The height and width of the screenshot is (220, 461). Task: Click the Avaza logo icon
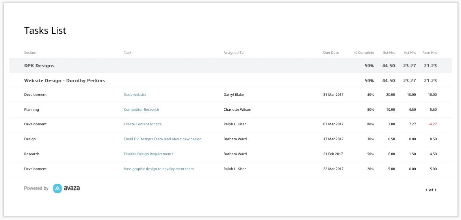[x=58, y=189]
